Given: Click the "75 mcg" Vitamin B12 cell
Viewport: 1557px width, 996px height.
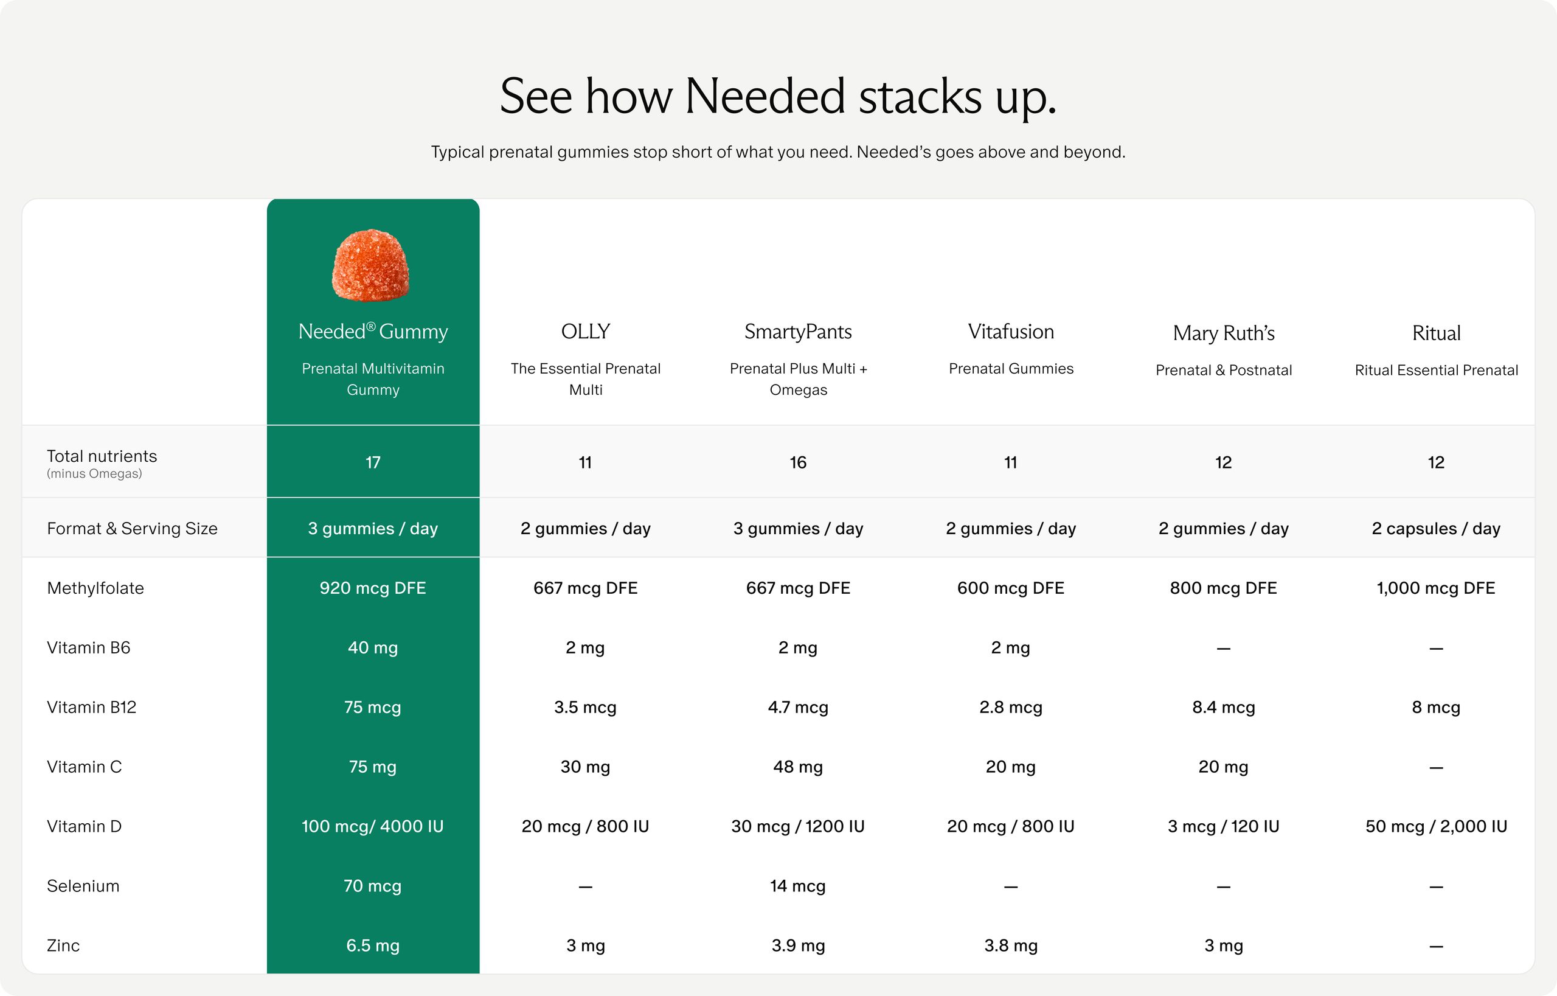Looking at the screenshot, I should click(x=373, y=707).
